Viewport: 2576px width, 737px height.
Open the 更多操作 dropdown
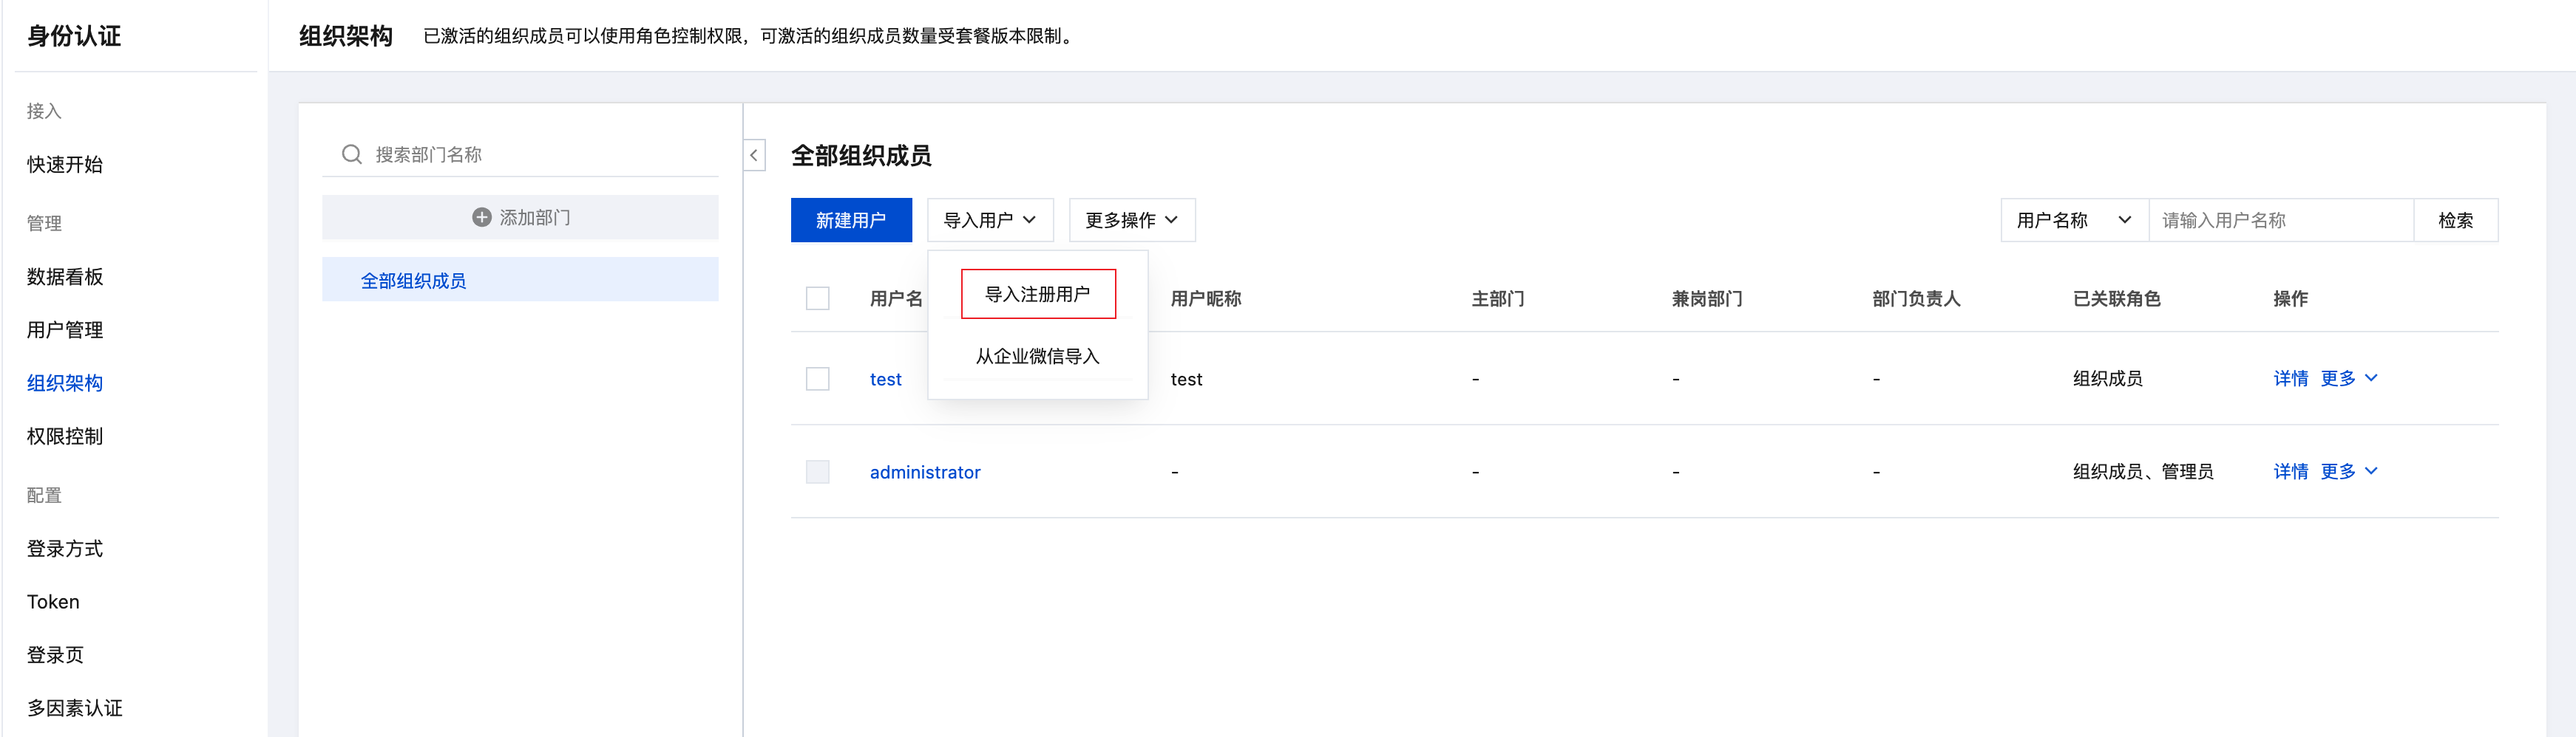(x=1131, y=220)
